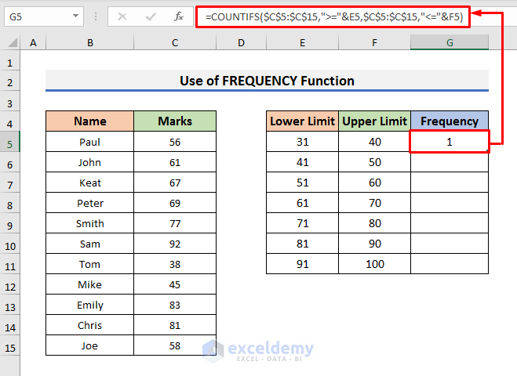This screenshot has width=517, height=376.
Task: Click the 'Frequency' header cell
Action: pyautogui.click(x=450, y=121)
